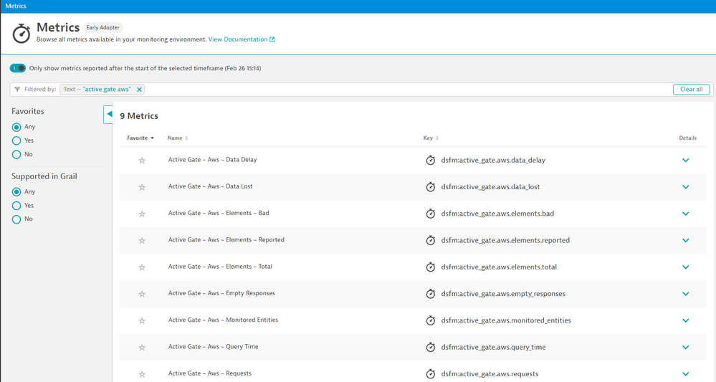Mark Elements – Bad metric as favorite
The height and width of the screenshot is (382, 716).
(142, 214)
